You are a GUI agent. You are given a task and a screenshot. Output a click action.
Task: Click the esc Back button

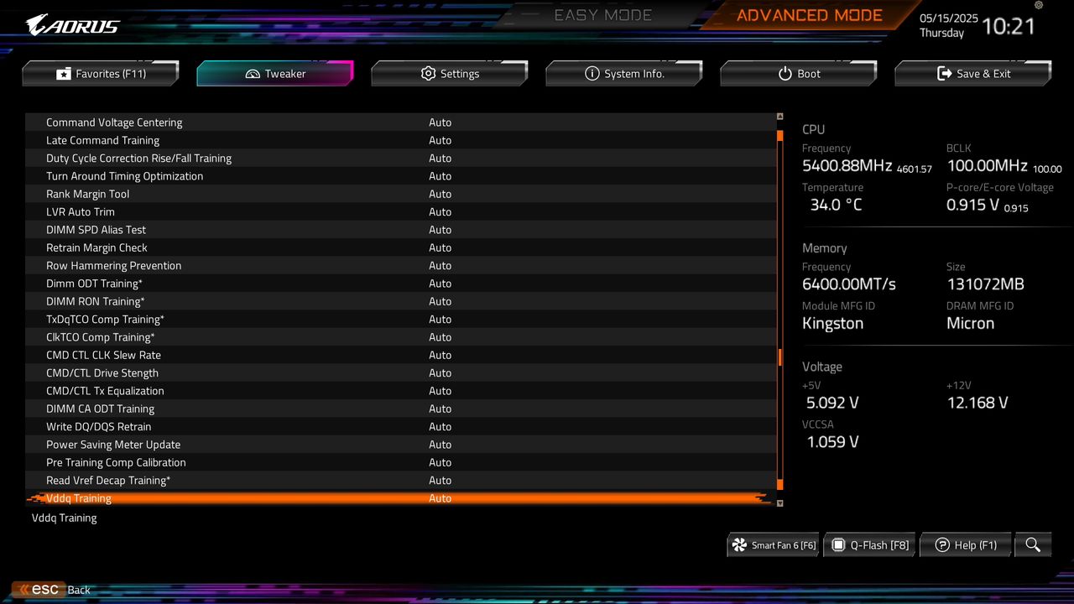(x=52, y=590)
